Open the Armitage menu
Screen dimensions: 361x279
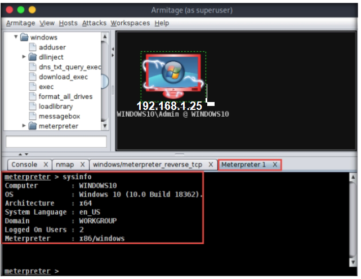click(x=21, y=23)
